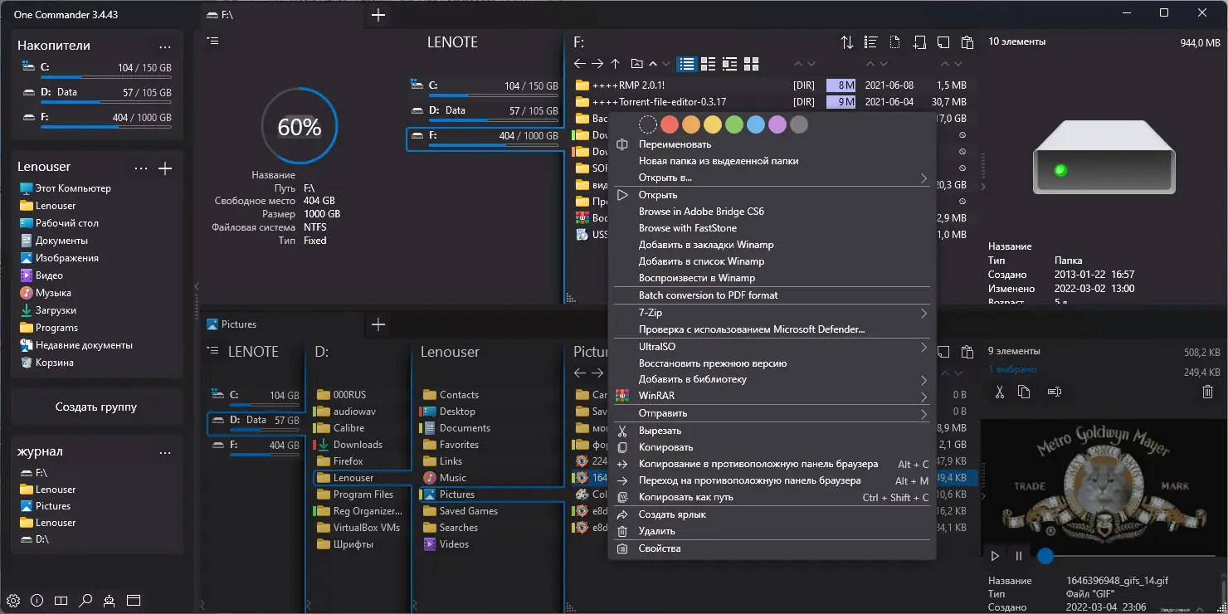Pick the green color tag swatch
This screenshot has width=1228, height=614.
pyautogui.click(x=734, y=125)
